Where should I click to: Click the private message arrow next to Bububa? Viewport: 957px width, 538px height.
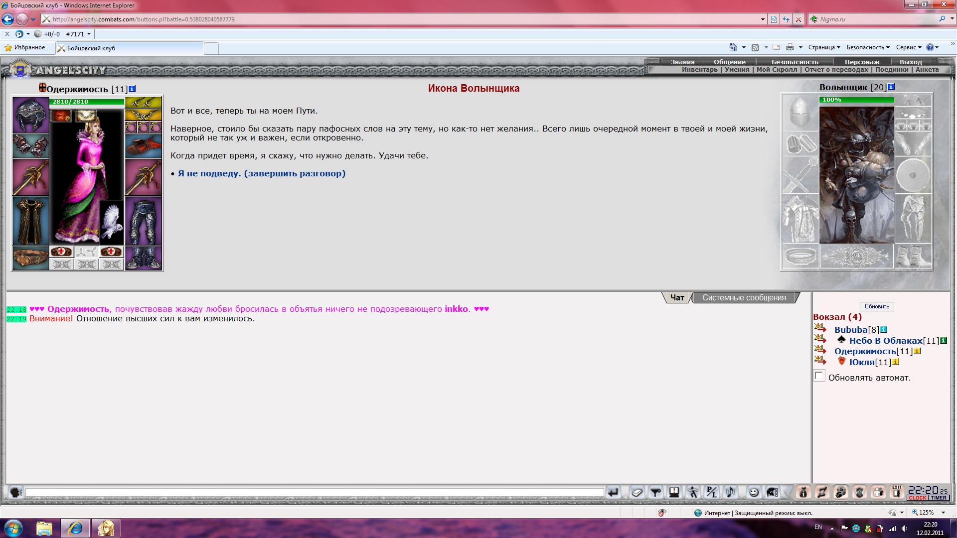coord(820,329)
